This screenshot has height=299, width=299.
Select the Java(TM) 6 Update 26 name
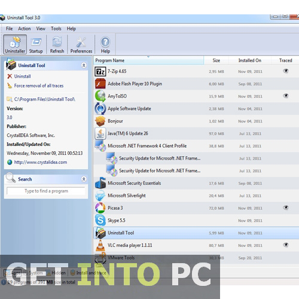128,133
